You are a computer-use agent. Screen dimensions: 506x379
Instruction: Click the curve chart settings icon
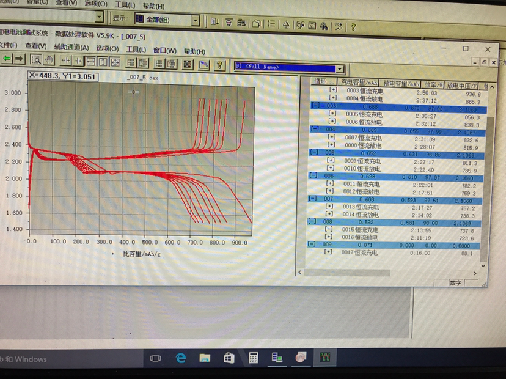click(x=204, y=65)
